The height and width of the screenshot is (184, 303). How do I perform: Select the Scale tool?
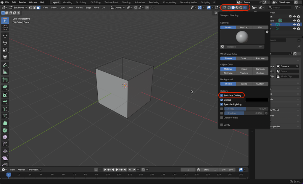(5, 50)
